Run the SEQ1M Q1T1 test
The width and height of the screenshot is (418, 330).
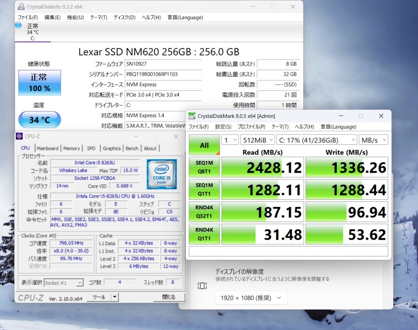(x=204, y=190)
